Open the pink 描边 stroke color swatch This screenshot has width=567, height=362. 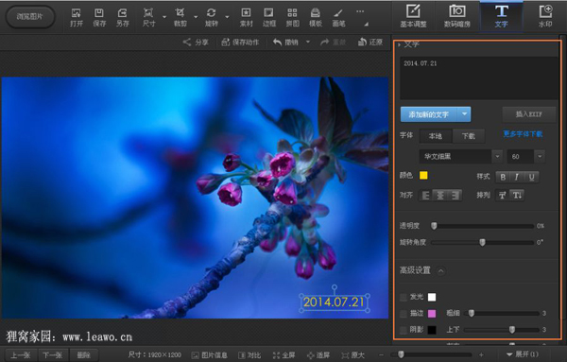432,314
